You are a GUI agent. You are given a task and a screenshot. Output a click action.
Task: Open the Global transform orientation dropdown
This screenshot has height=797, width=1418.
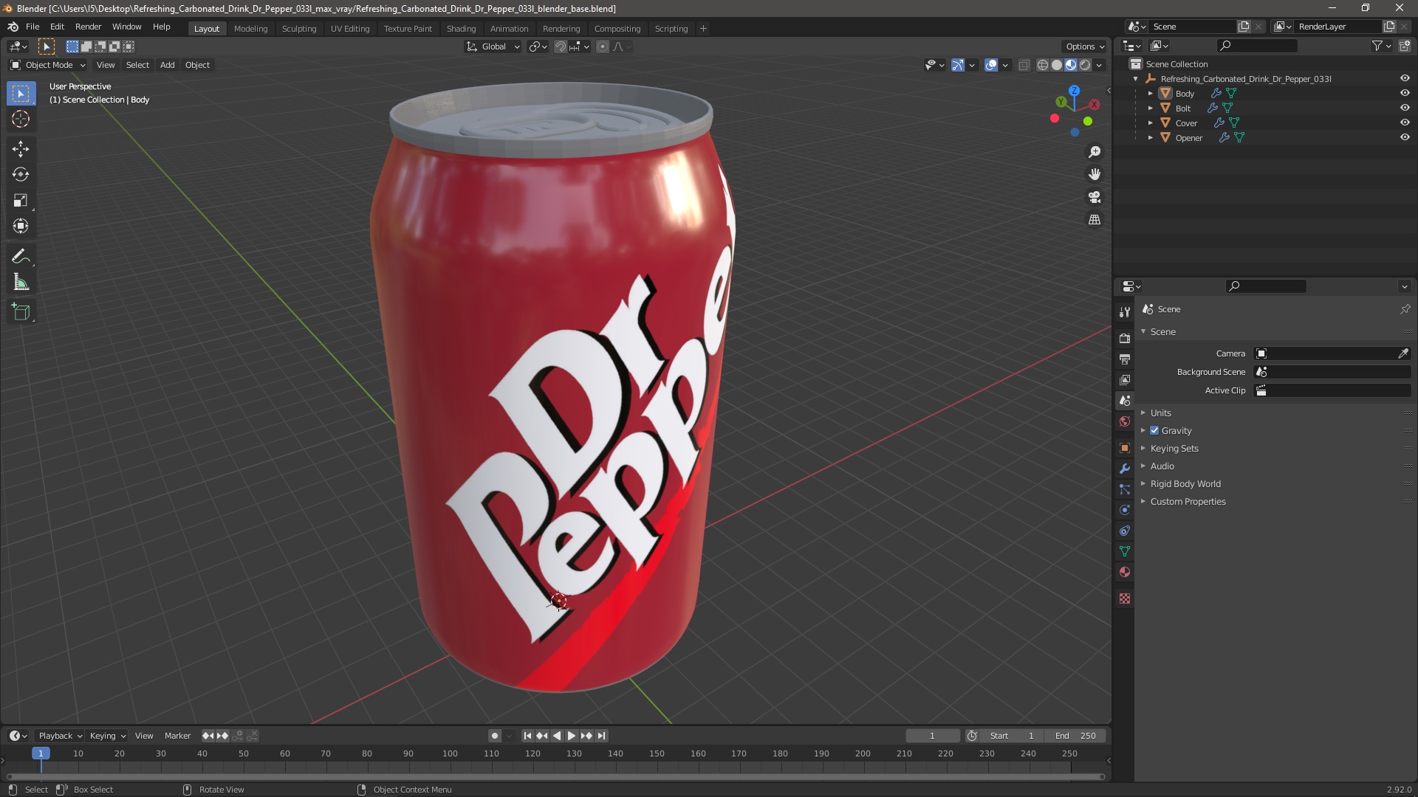coord(493,46)
